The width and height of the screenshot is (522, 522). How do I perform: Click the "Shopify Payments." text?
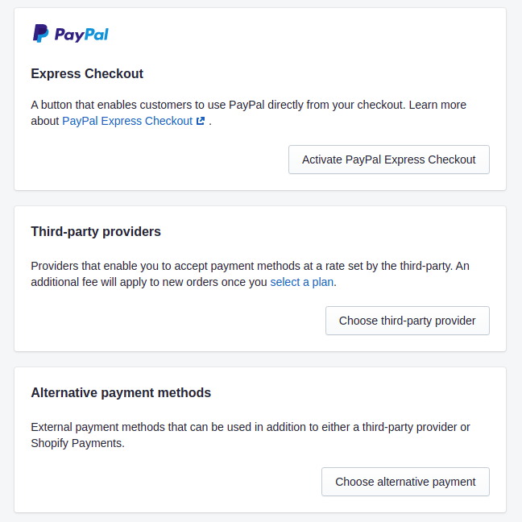pyautogui.click(x=77, y=443)
